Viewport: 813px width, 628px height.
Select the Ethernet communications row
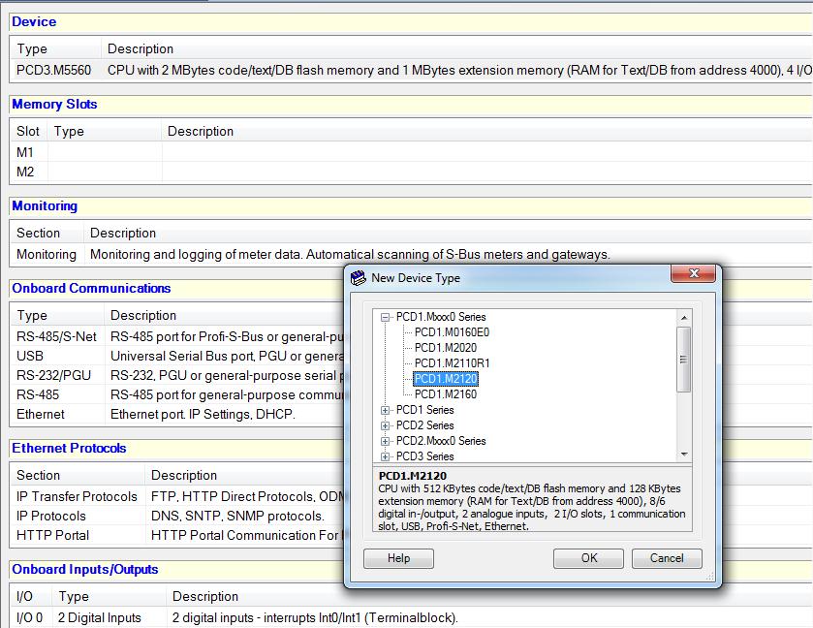(x=178, y=415)
